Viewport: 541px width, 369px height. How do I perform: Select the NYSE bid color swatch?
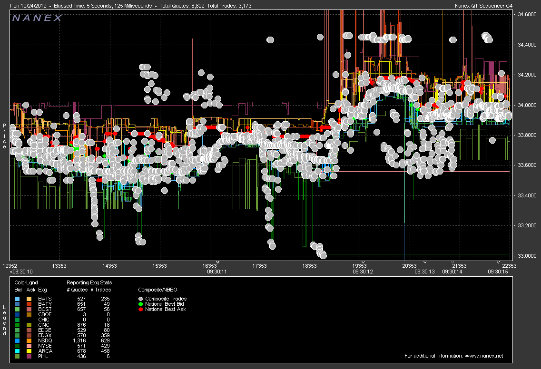click(17, 346)
